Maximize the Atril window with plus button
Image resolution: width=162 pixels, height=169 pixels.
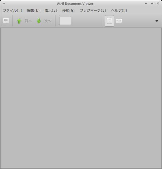coord(152,4)
